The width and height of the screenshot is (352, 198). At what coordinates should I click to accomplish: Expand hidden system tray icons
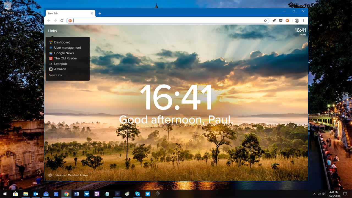(314, 194)
